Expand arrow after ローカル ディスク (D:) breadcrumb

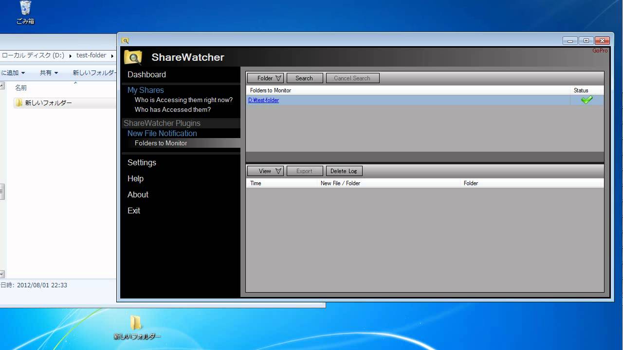click(70, 56)
